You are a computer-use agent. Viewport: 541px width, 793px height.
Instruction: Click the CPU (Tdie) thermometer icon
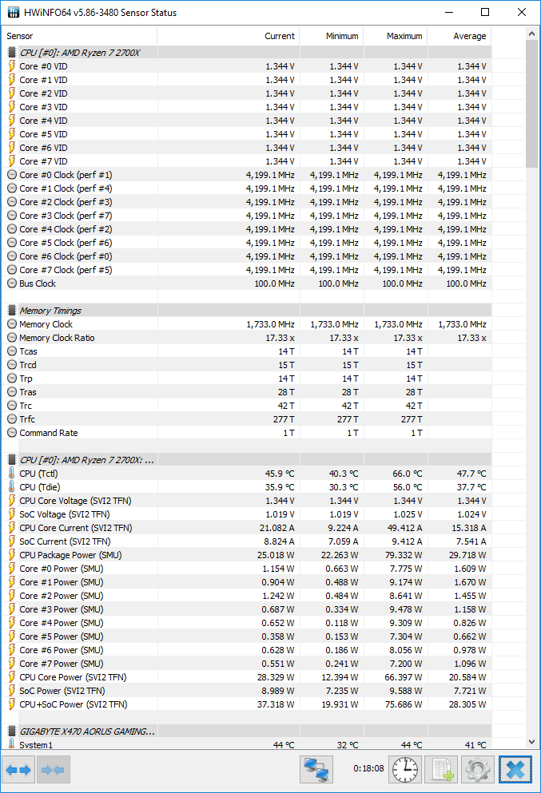(x=12, y=487)
